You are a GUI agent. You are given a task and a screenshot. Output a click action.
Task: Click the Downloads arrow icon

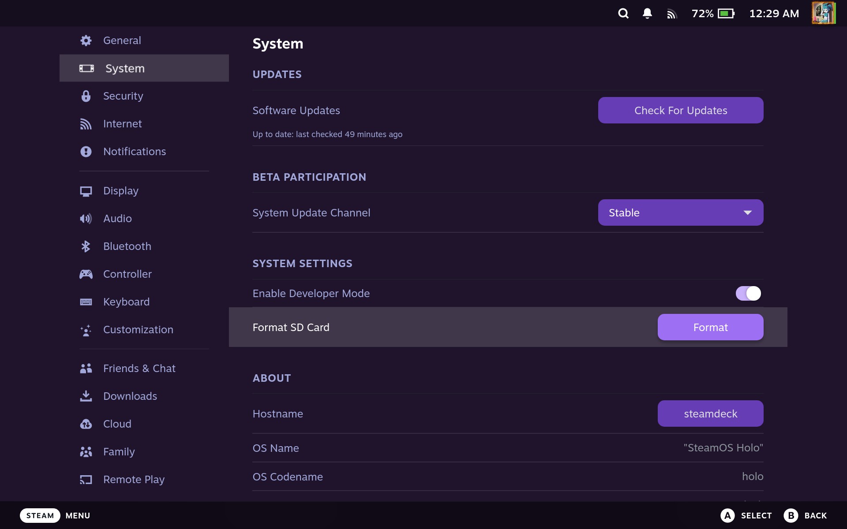click(86, 396)
